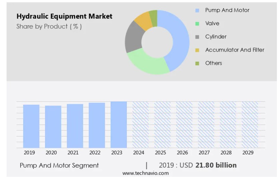280x181 pixels.
Task: Select the Accumulator And Filter legend label
Action: 235,50
